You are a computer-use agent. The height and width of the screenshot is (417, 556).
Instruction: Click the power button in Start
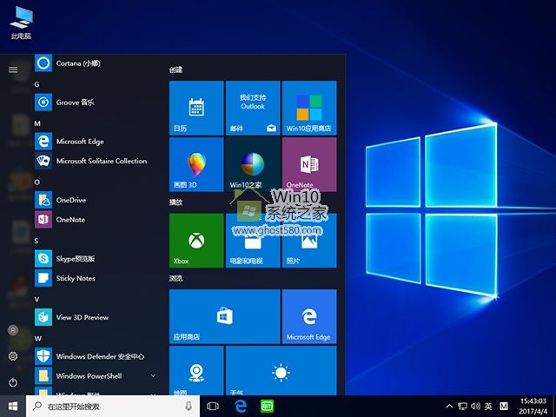coord(13,382)
